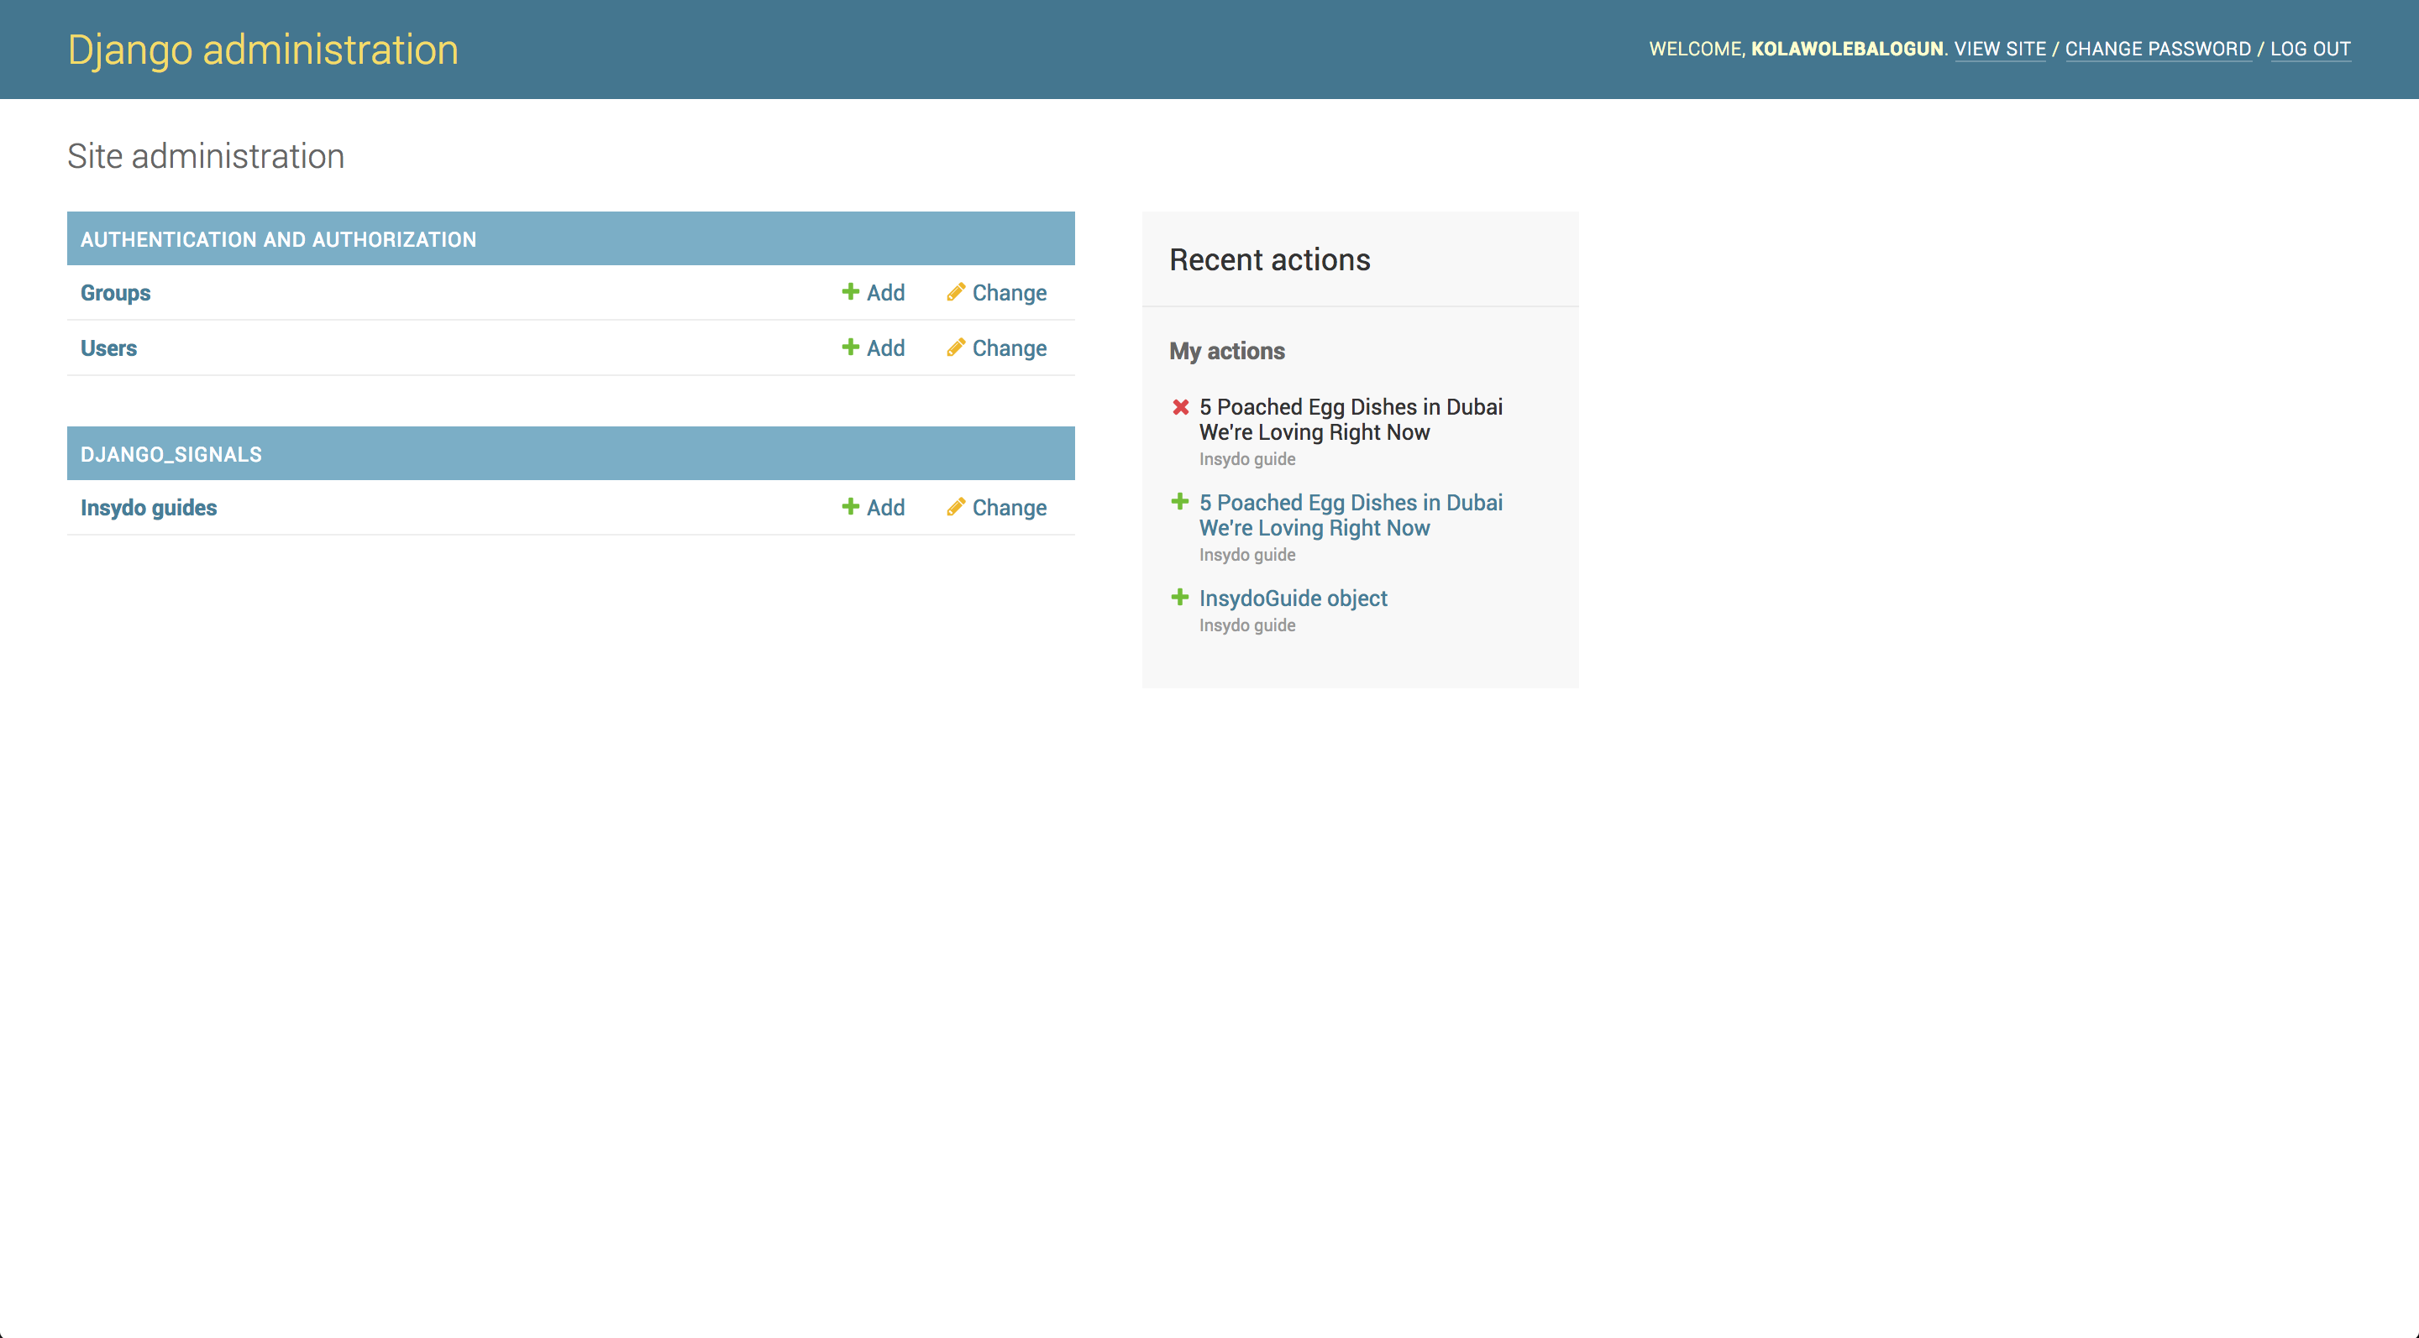Click green plus icon beside InsydoGuide object
This screenshot has height=1338, width=2419.
(1179, 597)
